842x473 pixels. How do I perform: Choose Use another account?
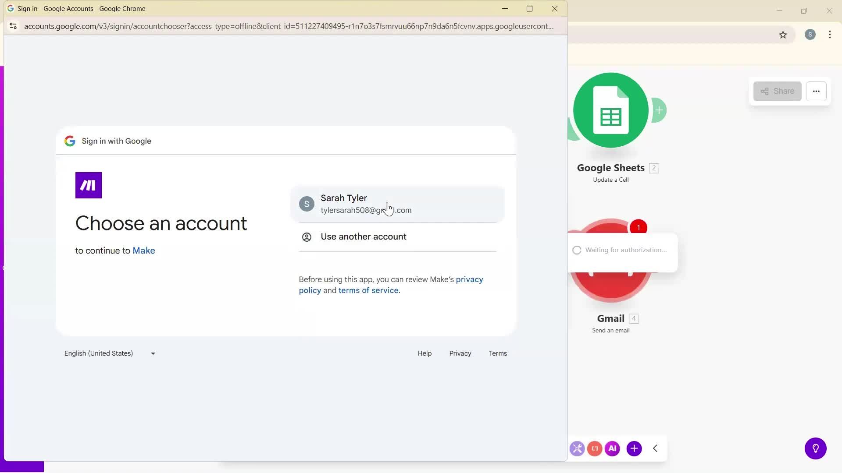click(363, 236)
